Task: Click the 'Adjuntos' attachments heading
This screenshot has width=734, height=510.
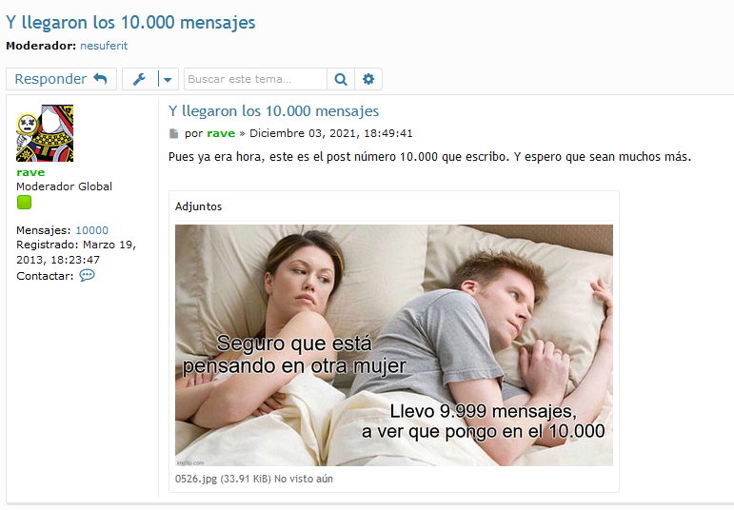Action: point(198,206)
